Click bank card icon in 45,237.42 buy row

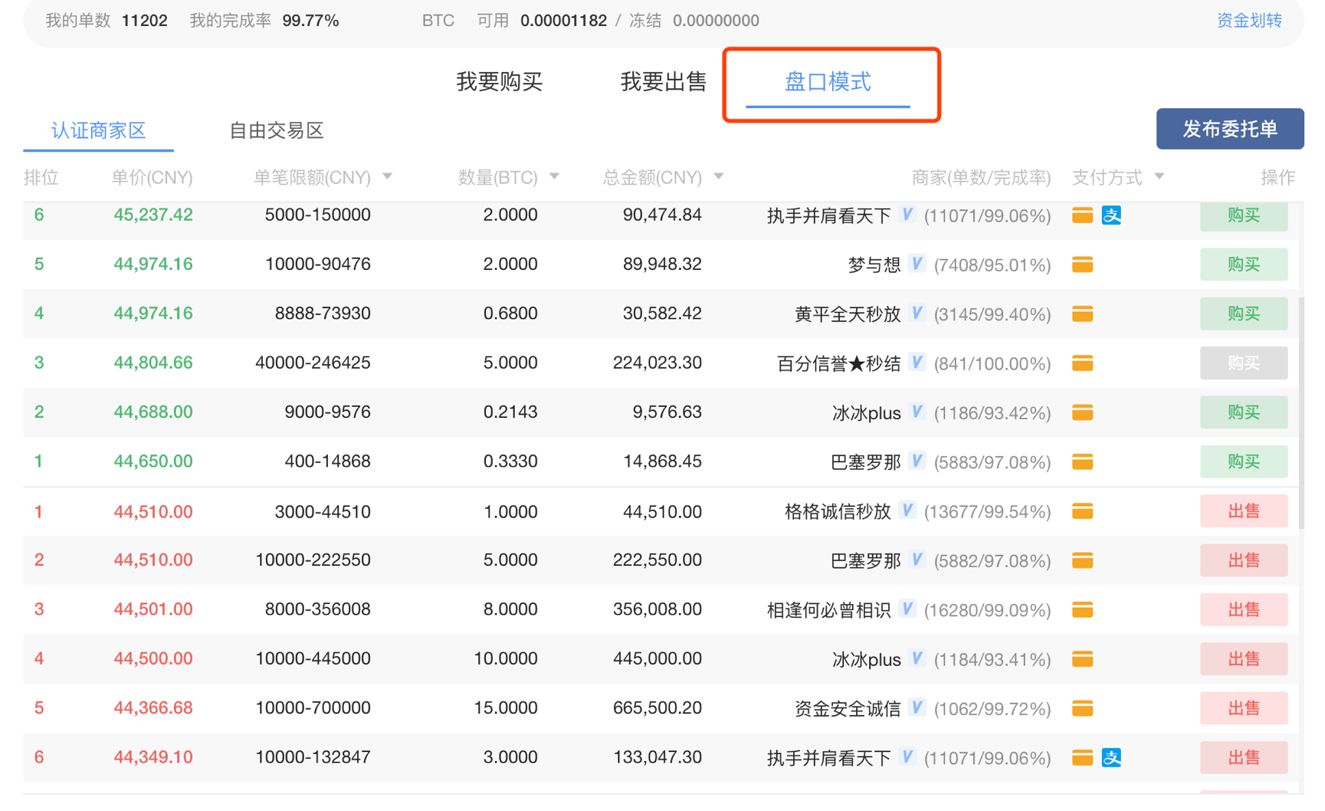(1082, 215)
